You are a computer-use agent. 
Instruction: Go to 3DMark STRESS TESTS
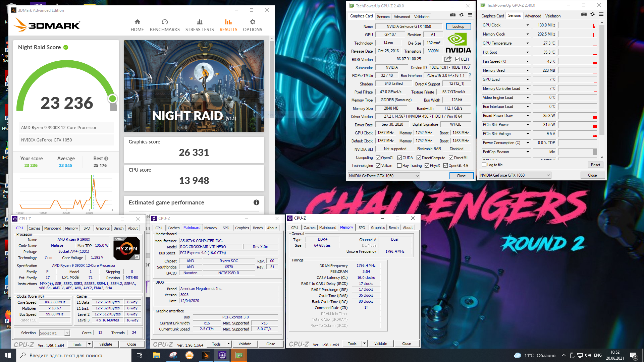[x=200, y=25]
